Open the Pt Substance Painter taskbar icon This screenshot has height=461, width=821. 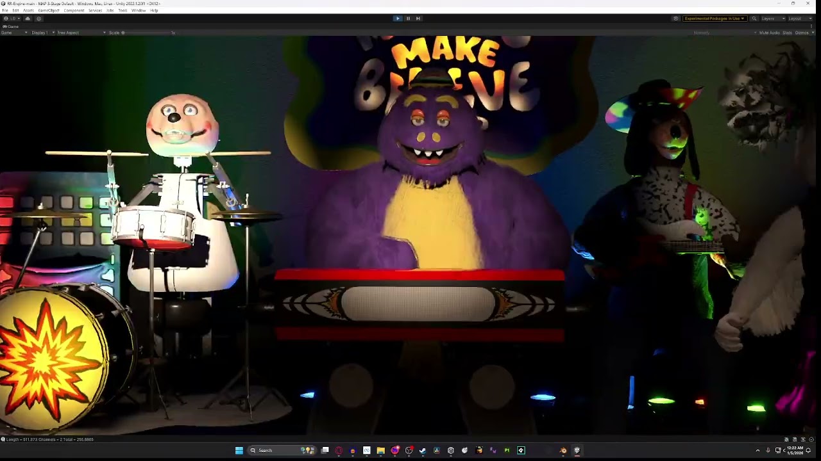(507, 450)
